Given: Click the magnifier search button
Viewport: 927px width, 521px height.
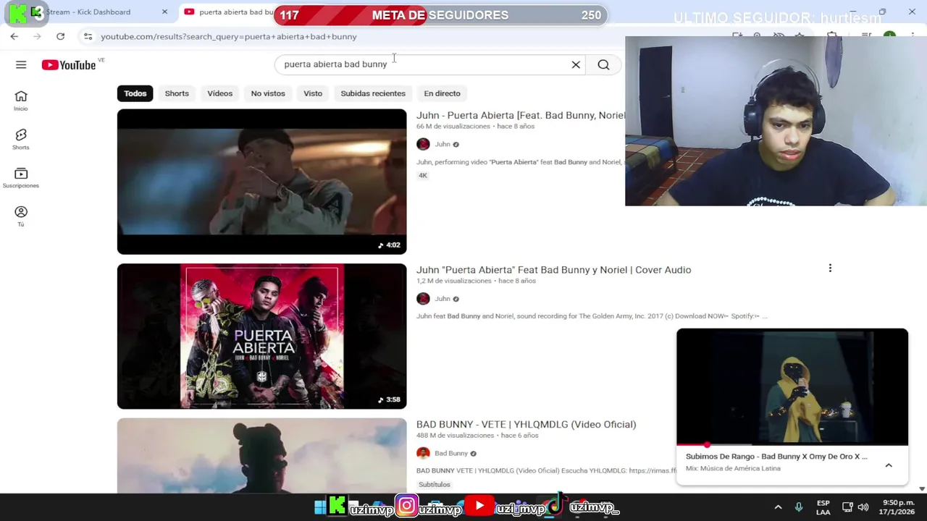Looking at the screenshot, I should click(x=603, y=65).
